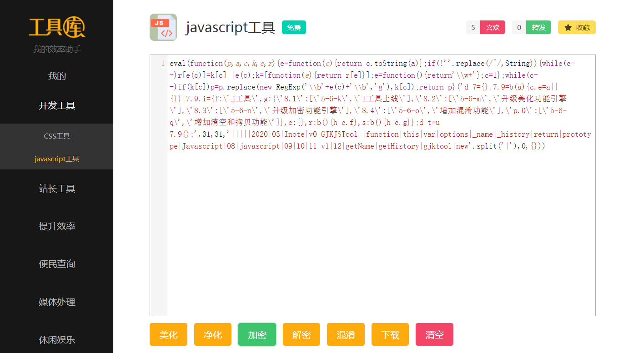This screenshot has height=353, width=618.
Task: Select CSS工具 from the submenu
Action: (x=57, y=136)
